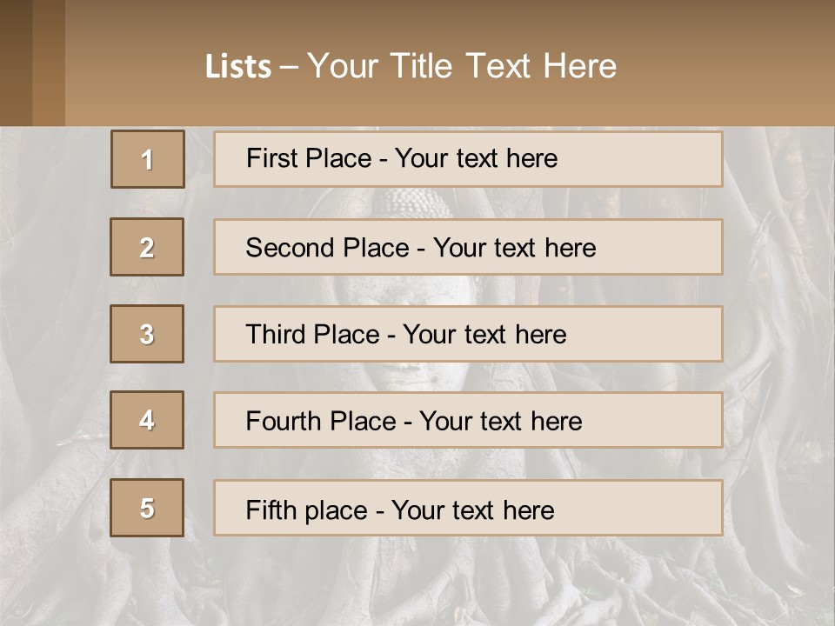Screen dimensions: 835x626
Task: Click the number 1 box
Action: point(148,159)
